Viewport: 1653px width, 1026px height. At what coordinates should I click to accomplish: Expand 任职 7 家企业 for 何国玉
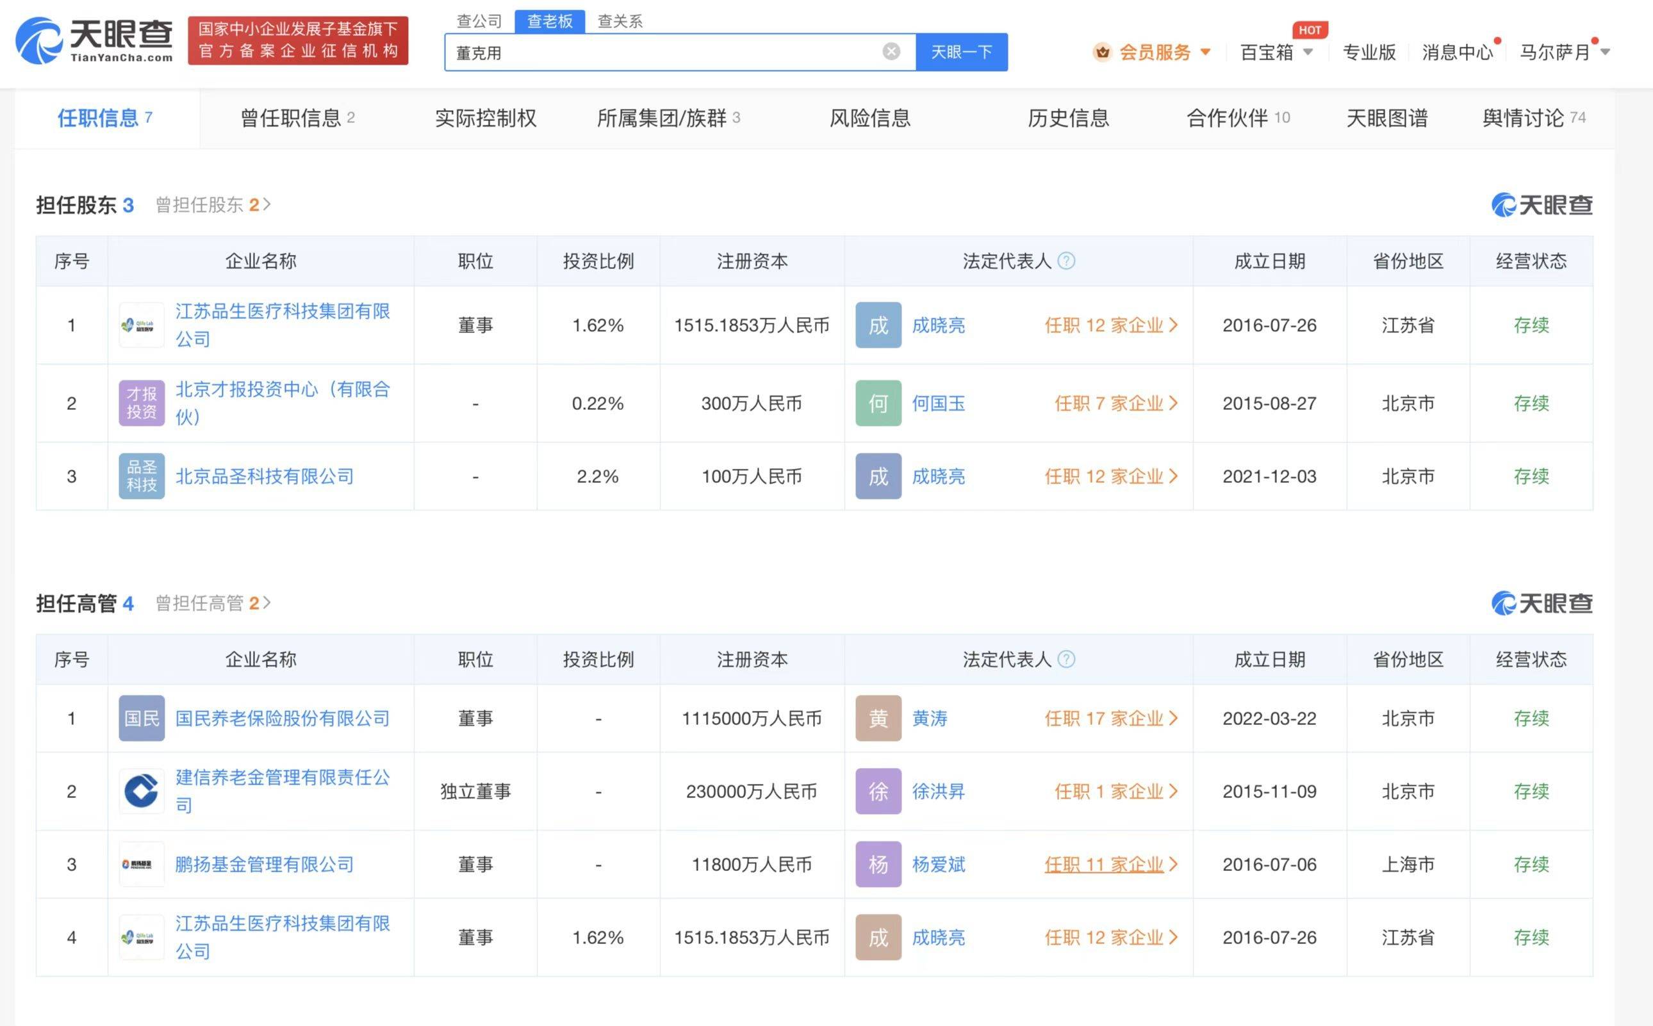[x=1115, y=403]
